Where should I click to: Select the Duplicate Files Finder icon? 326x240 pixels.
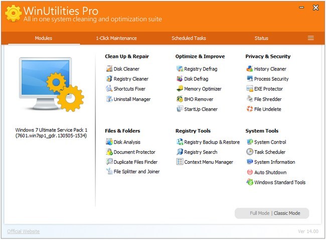click(109, 162)
